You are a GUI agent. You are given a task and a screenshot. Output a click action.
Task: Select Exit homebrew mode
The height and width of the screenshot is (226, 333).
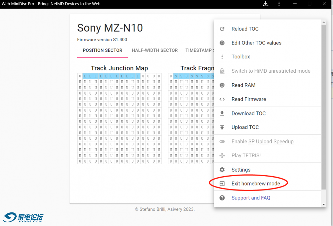click(x=267, y=184)
